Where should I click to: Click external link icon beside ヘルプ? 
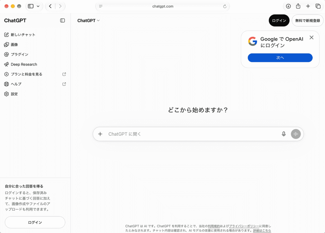[x=64, y=84]
